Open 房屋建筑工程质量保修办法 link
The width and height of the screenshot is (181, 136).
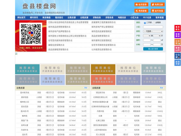pos(104,22)
